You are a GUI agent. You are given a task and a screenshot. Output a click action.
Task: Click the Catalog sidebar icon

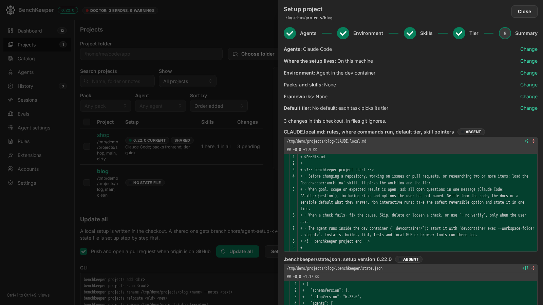pos(11,58)
